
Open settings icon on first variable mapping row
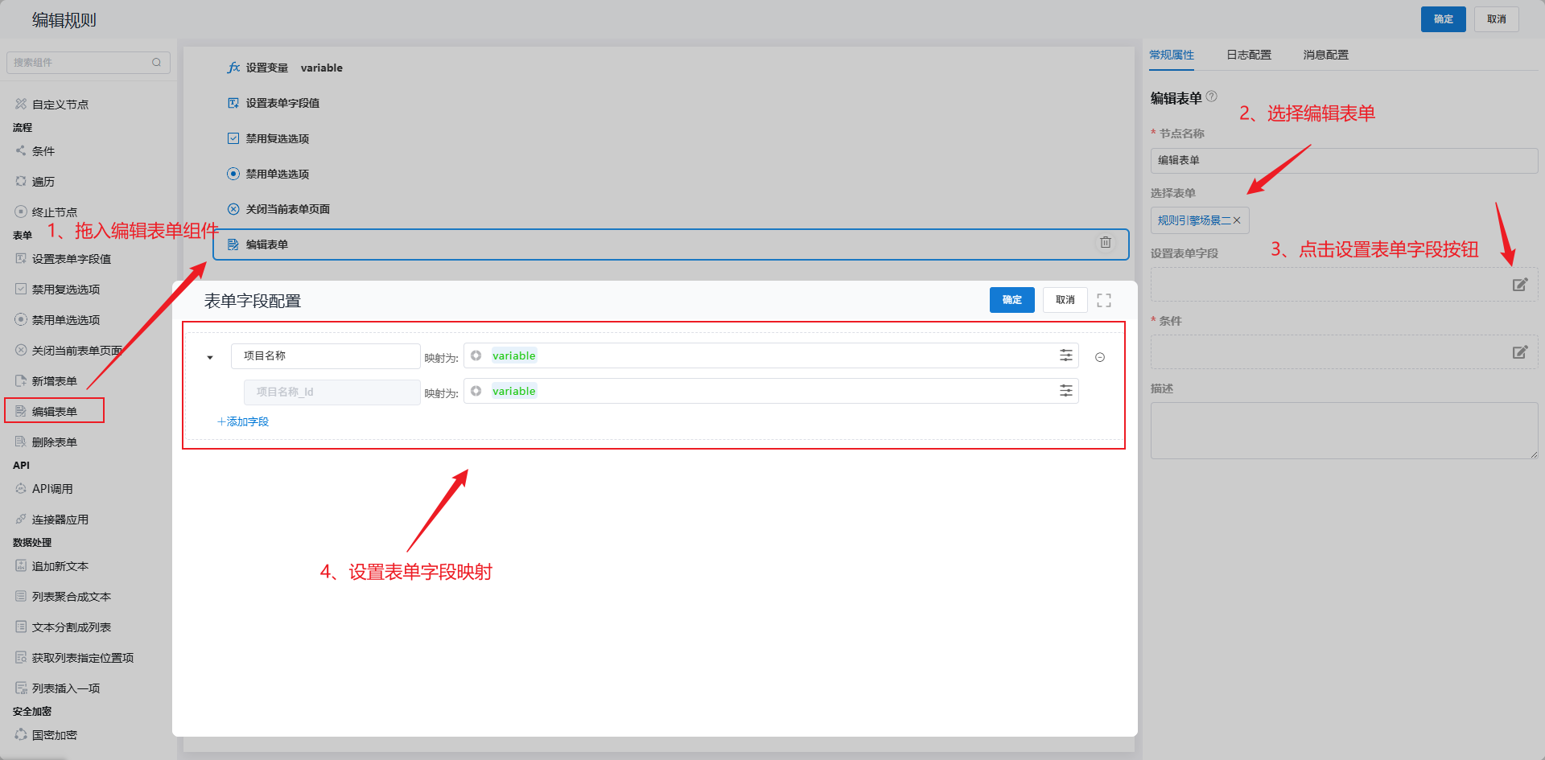click(1065, 355)
